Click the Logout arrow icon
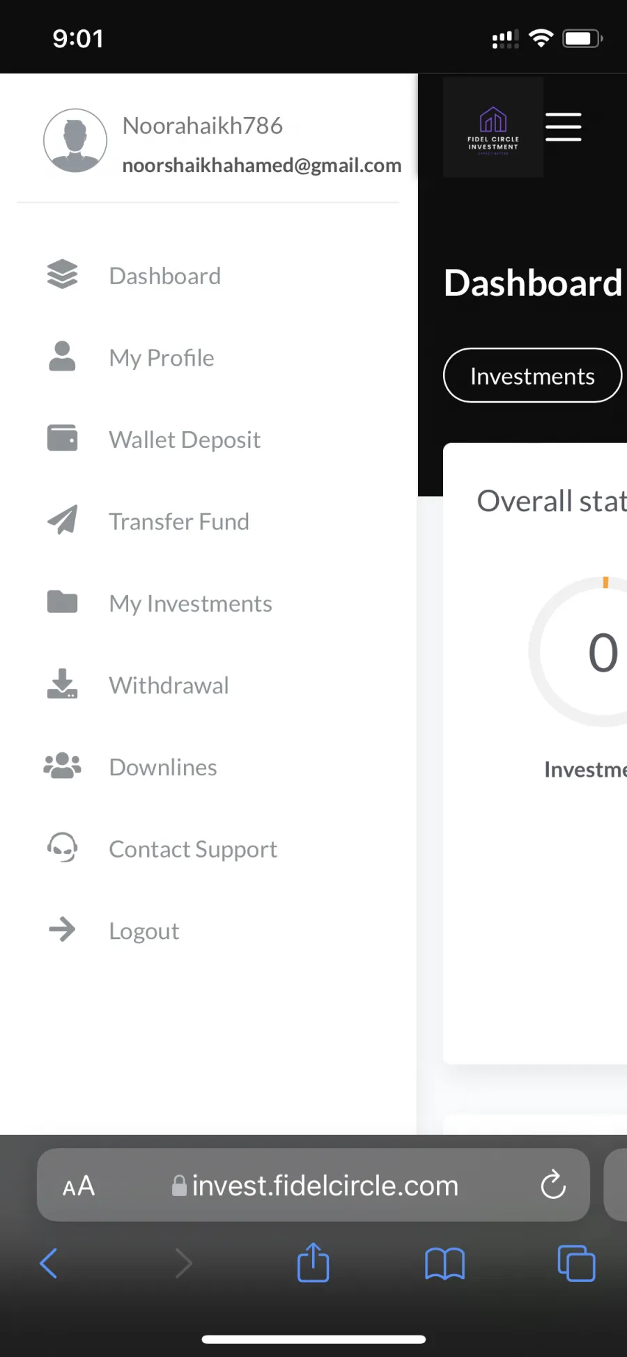 (x=62, y=929)
